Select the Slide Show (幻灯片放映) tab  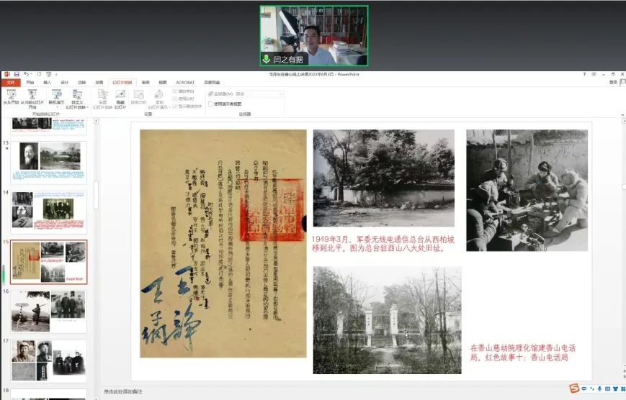pyautogui.click(x=122, y=83)
